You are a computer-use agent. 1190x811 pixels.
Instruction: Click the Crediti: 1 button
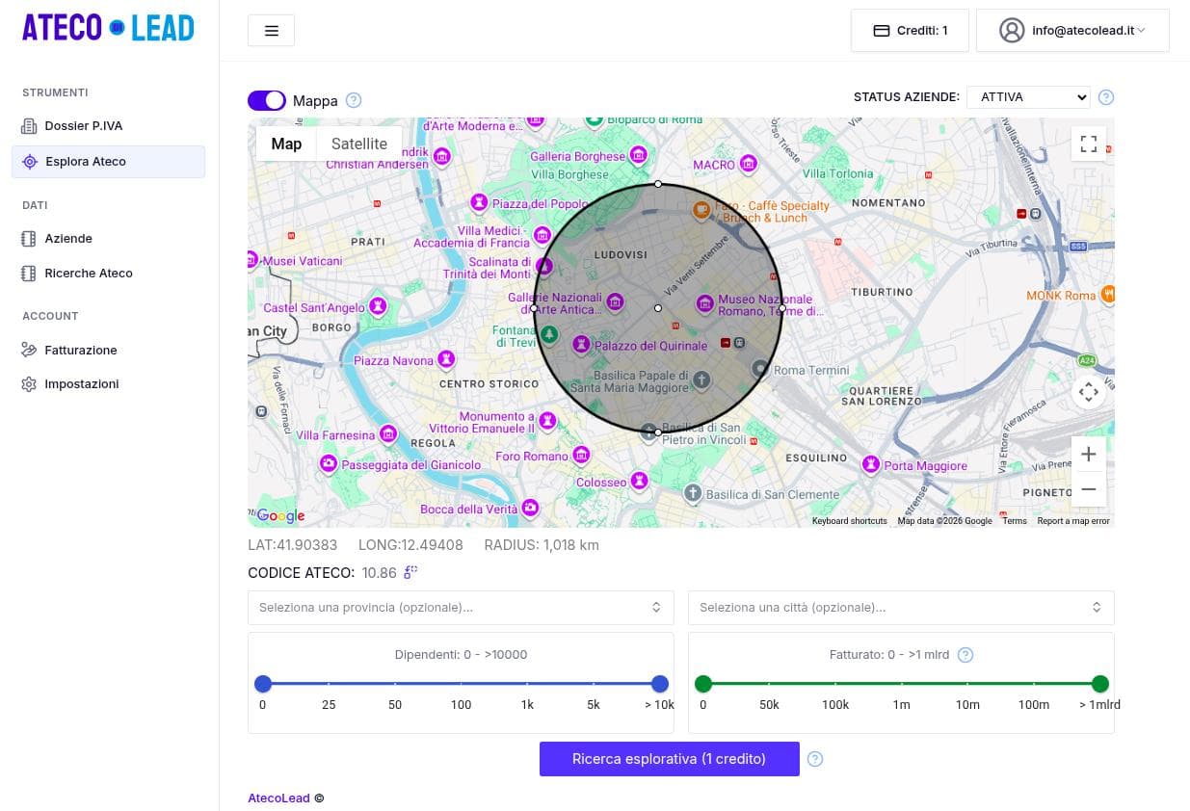(x=909, y=31)
